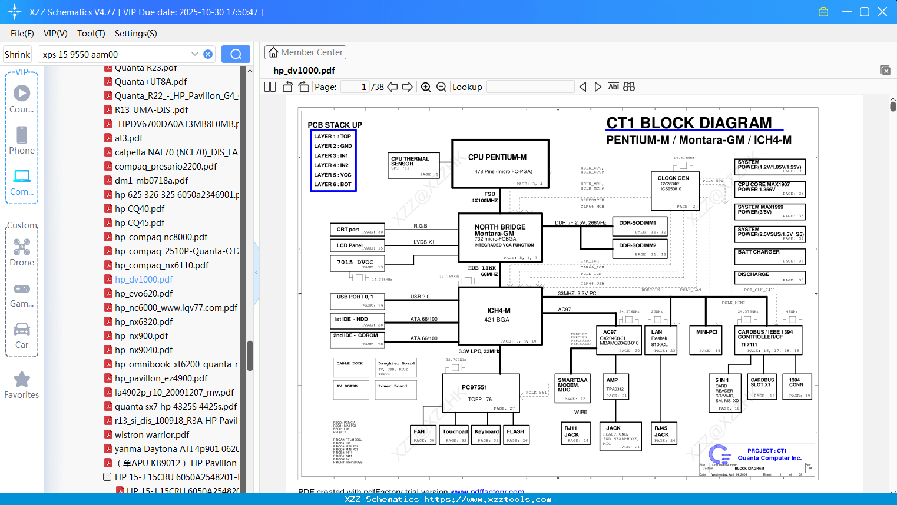Open hp_compaq nc8000.pdf
Screen dimensions: 897x505
[x=161, y=237]
